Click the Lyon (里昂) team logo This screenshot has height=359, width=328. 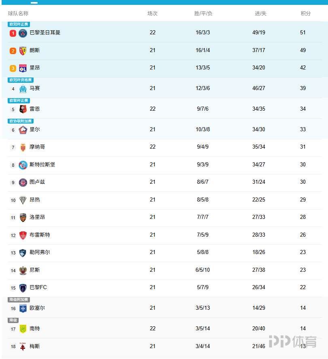(23, 68)
